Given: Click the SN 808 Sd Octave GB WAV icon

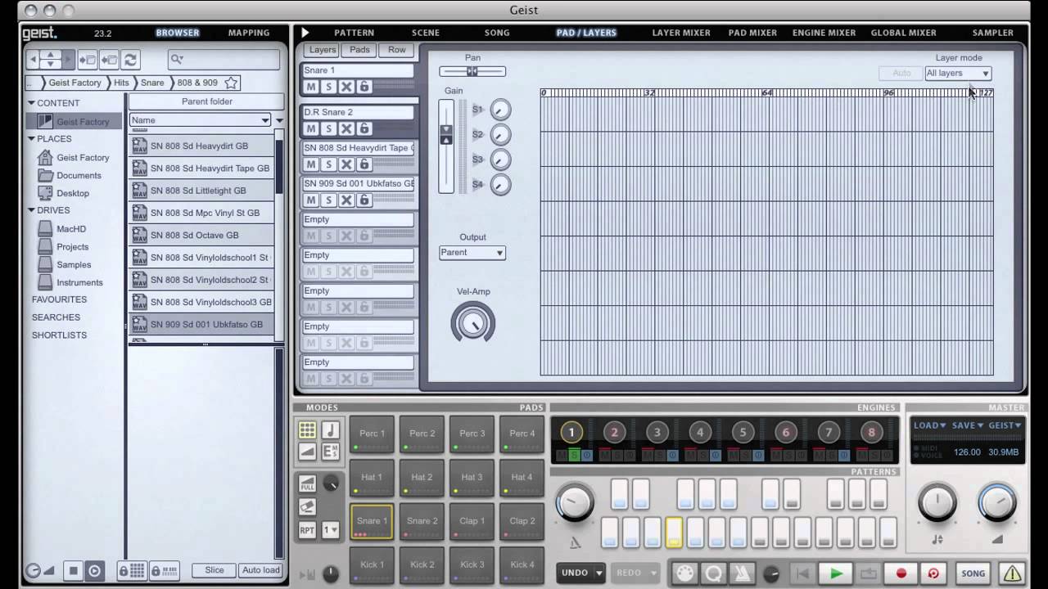Looking at the screenshot, I should coord(140,235).
